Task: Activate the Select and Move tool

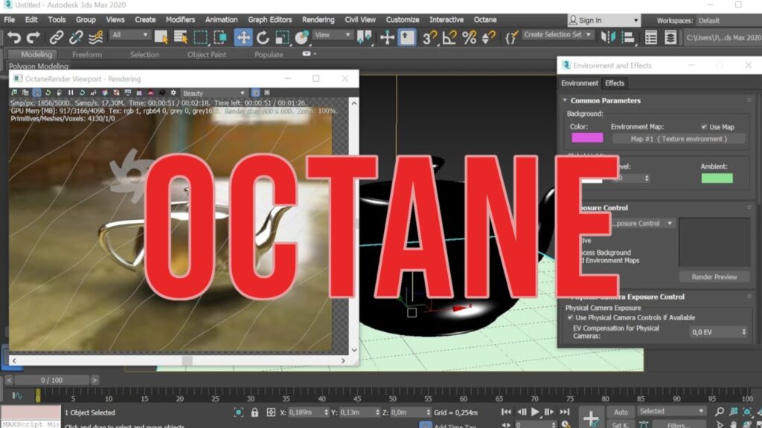Action: point(243,37)
